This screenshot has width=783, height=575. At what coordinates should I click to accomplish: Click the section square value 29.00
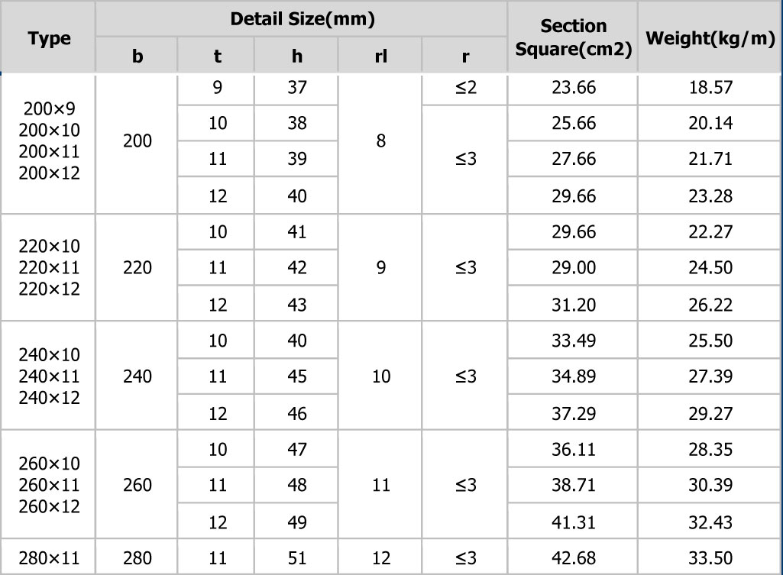573,267
